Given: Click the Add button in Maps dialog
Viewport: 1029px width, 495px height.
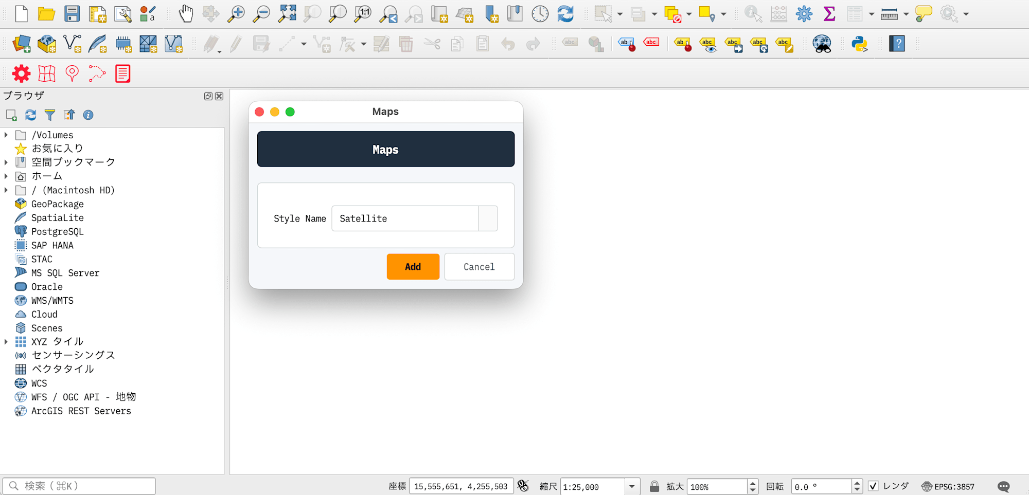Looking at the screenshot, I should 413,267.
